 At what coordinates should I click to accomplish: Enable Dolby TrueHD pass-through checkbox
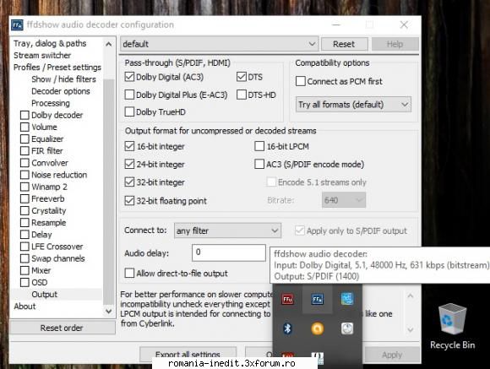click(x=129, y=111)
